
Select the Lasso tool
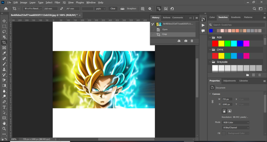point(4,32)
